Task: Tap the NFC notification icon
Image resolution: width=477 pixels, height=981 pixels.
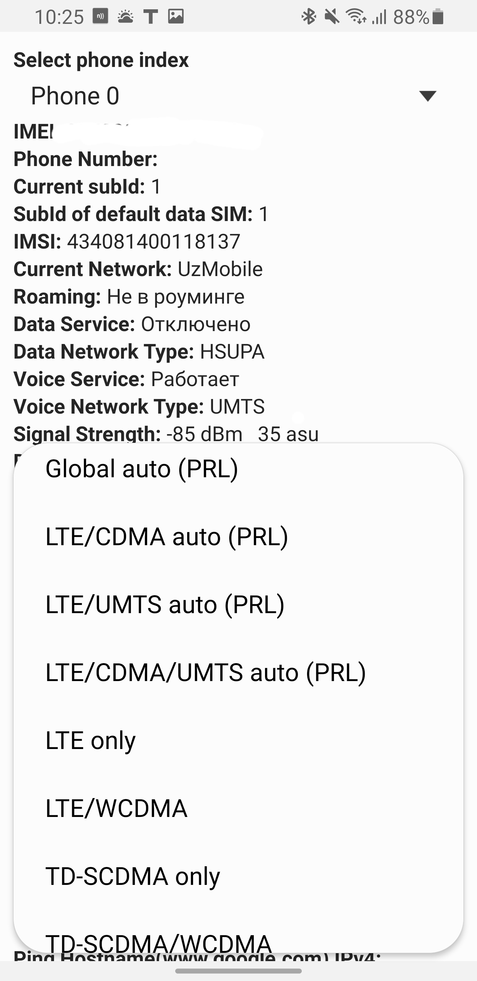Action: 100,16
